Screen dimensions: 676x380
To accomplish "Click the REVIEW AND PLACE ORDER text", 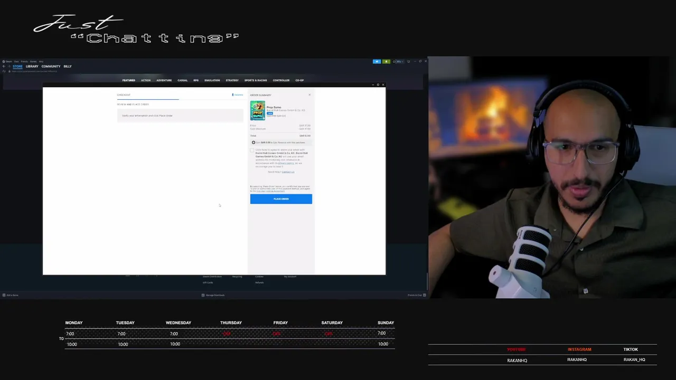I will pos(133,104).
